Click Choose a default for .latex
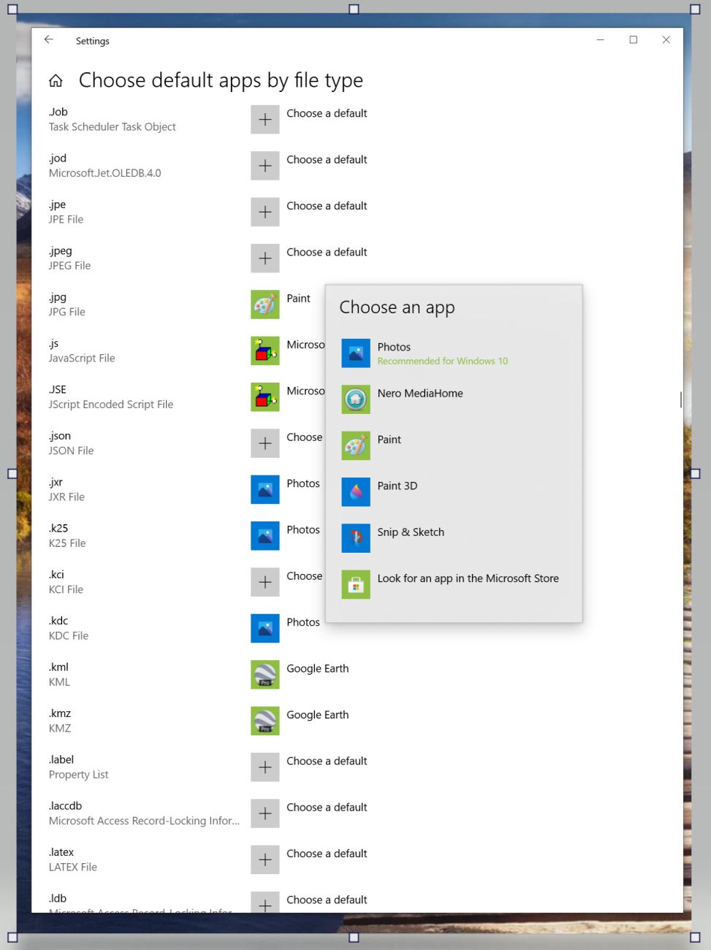 (x=327, y=854)
